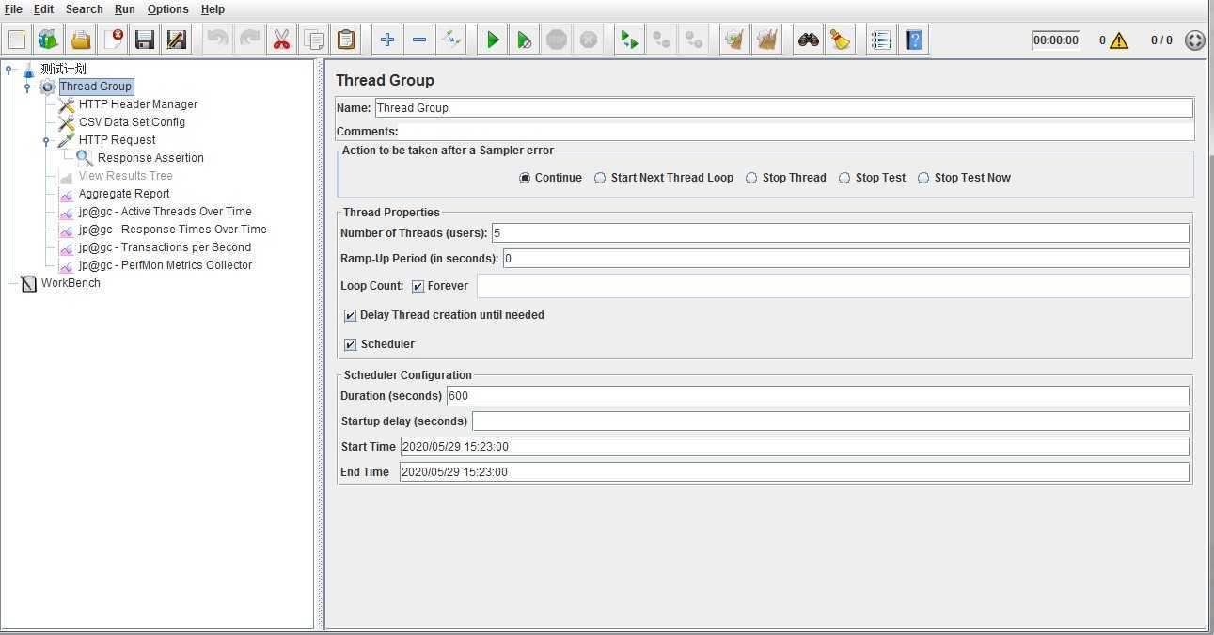Collapse the HTTP Request tree node
This screenshot has width=1214, height=635.
pyautogui.click(x=46, y=140)
